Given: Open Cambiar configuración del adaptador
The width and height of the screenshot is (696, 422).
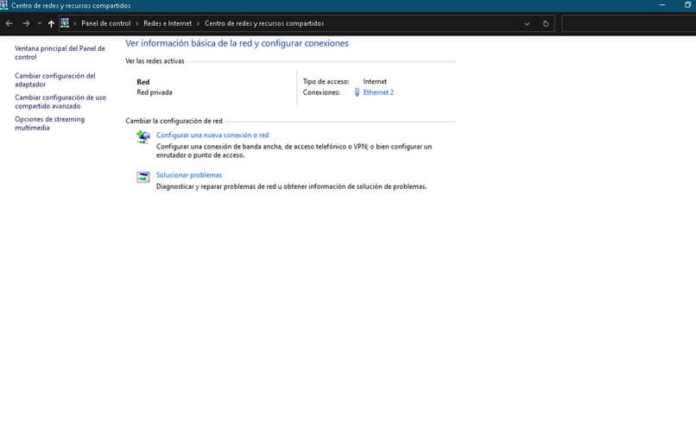Looking at the screenshot, I should click(54, 80).
